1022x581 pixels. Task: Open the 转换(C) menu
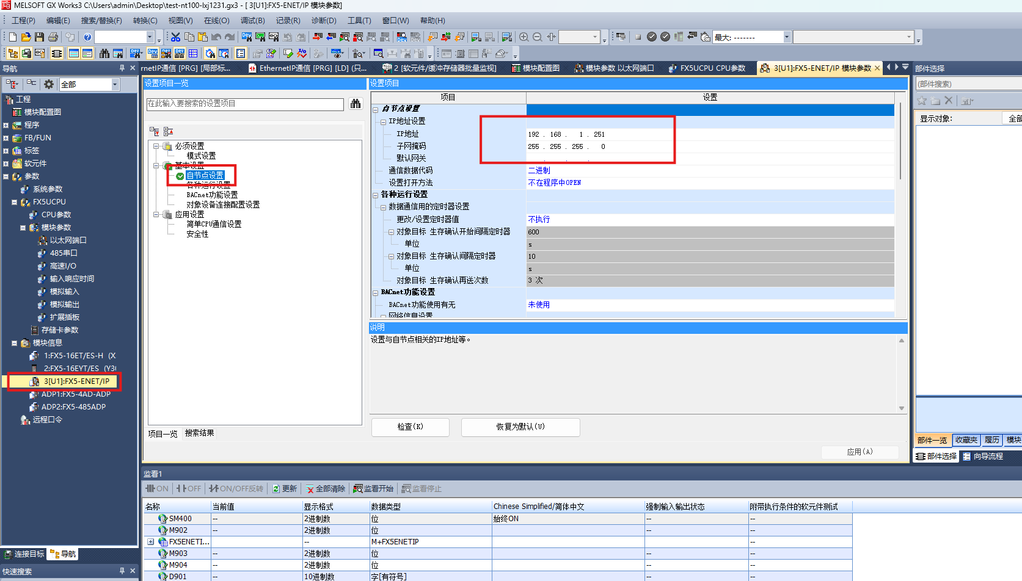pos(145,20)
